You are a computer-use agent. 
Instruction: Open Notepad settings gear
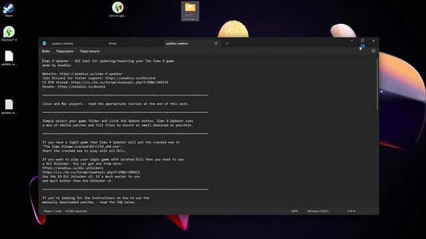pyautogui.click(x=373, y=51)
